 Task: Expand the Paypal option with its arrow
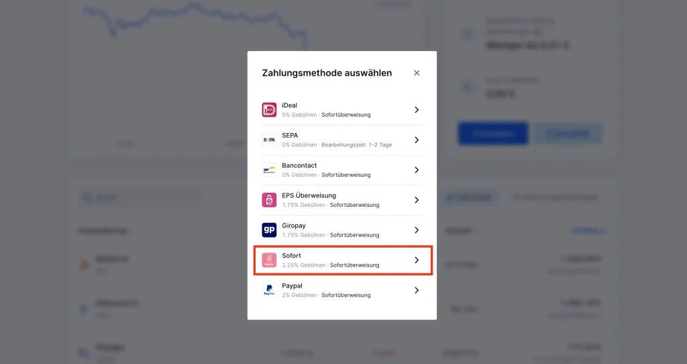417,290
